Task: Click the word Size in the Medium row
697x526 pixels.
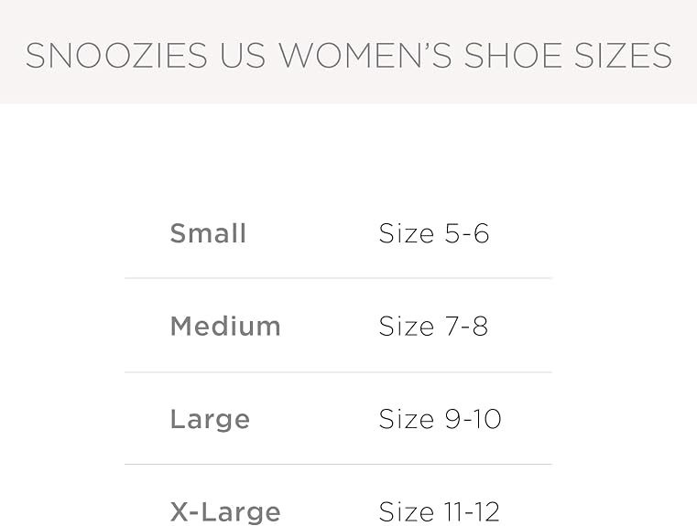Action: (x=408, y=326)
